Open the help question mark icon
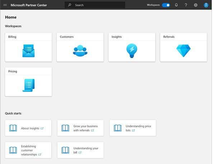Viewport: 219px width, 164px height. point(186,5)
